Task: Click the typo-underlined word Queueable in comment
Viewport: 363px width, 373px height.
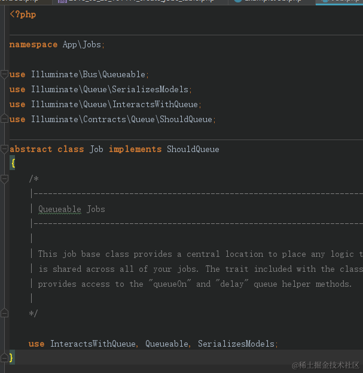Action: tap(60, 210)
